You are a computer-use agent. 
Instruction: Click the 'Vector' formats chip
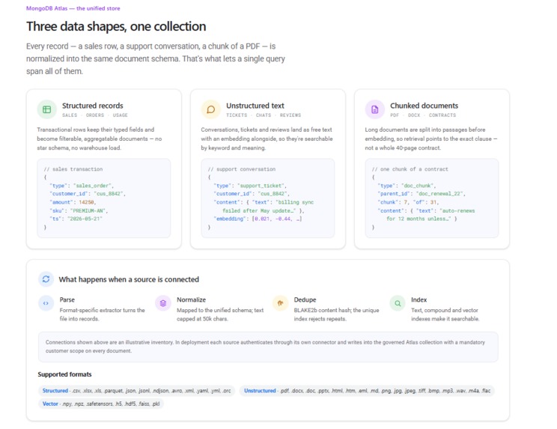(x=101, y=404)
